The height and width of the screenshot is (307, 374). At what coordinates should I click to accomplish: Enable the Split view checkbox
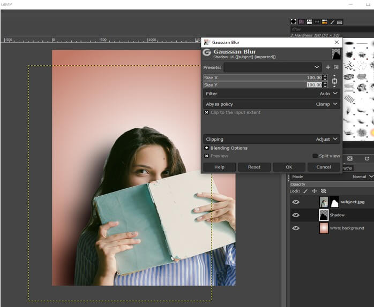click(315, 156)
